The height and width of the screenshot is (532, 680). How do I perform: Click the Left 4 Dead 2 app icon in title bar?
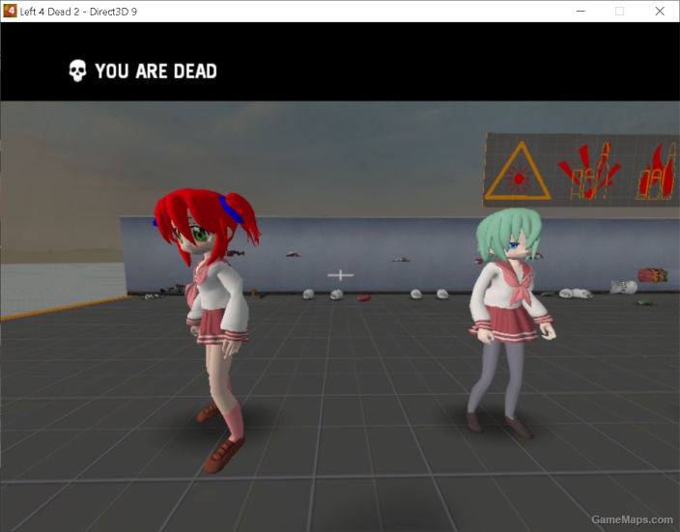click(x=10, y=11)
